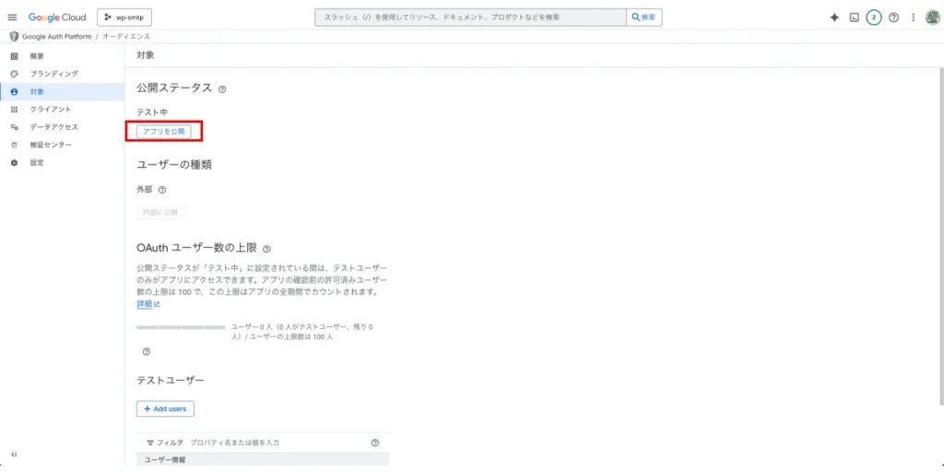Image resolution: width=944 pixels, height=472 pixels.
Task: Open the 詳細 external link
Action: 147,304
